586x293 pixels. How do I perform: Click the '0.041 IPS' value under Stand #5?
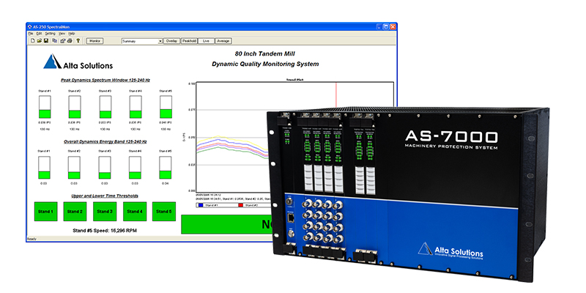tap(166, 122)
